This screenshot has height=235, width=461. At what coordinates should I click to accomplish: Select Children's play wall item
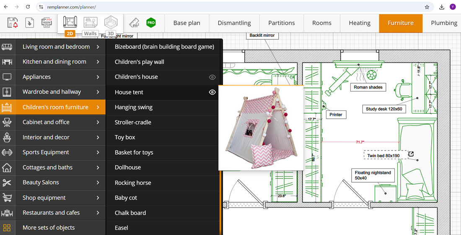tap(164, 62)
